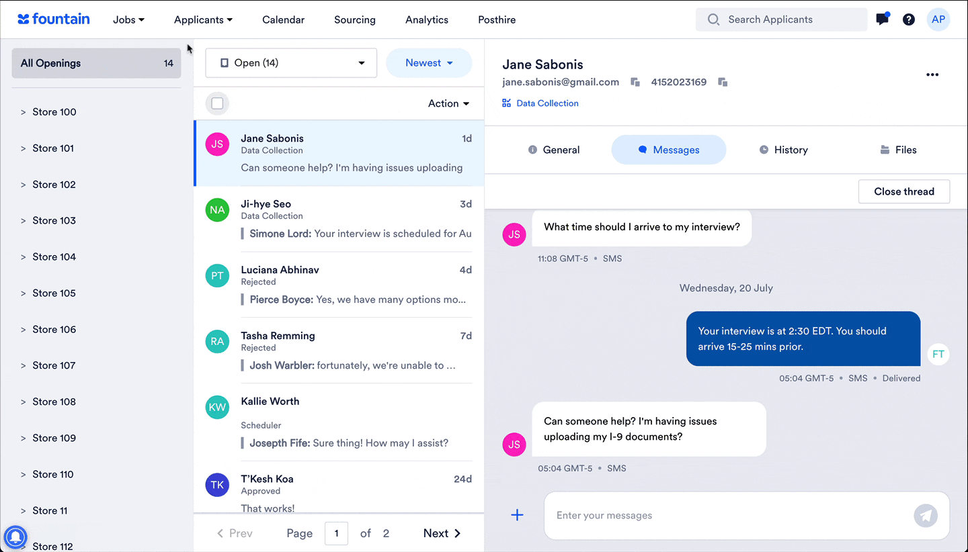This screenshot has width=968, height=552.
Task: Click the search magnifier in Search Applicants
Action: tap(713, 19)
